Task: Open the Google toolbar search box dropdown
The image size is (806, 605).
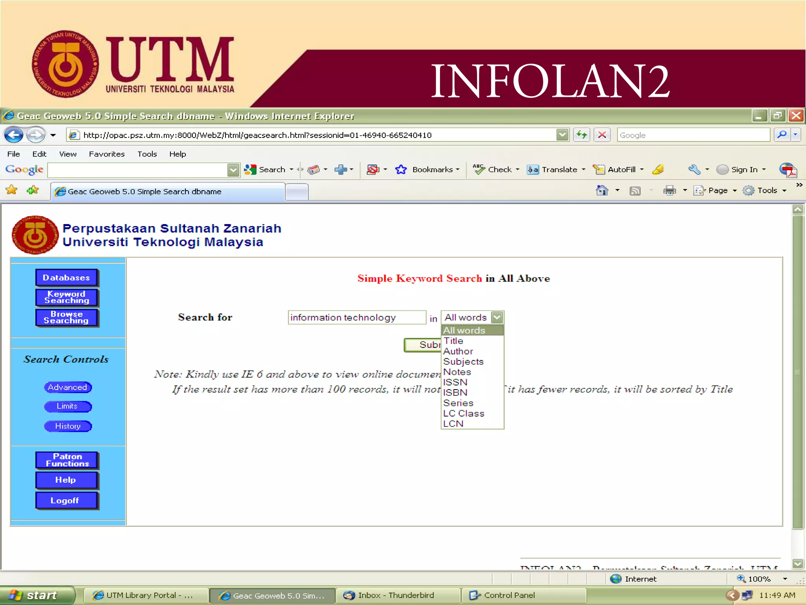Action: [233, 170]
